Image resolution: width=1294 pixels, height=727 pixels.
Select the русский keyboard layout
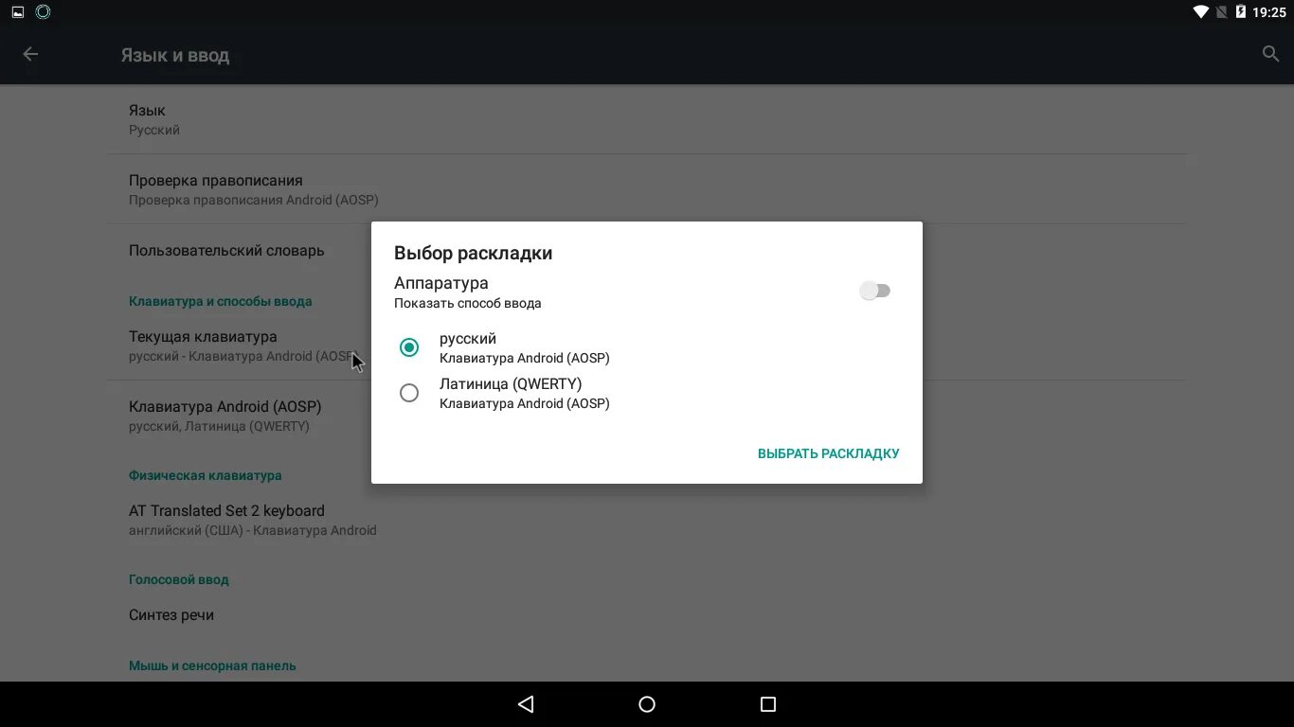click(x=408, y=347)
